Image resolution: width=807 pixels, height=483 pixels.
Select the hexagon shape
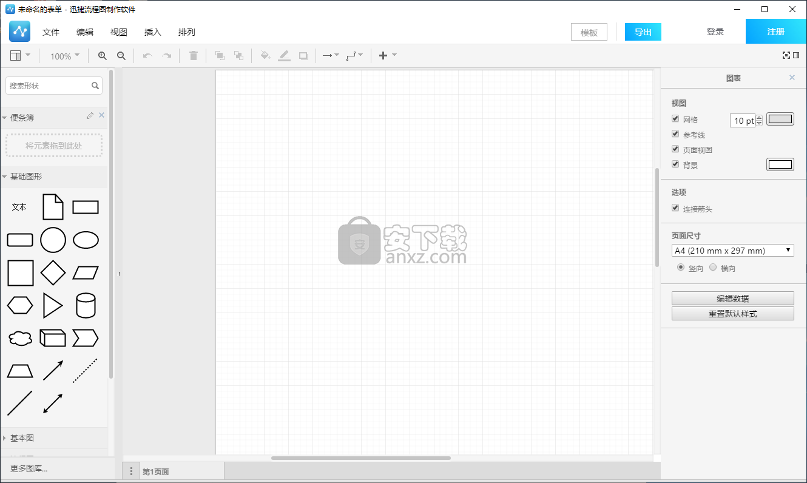[x=20, y=306]
